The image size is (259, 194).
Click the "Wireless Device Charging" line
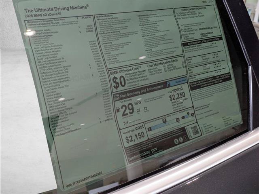(x=61, y=110)
